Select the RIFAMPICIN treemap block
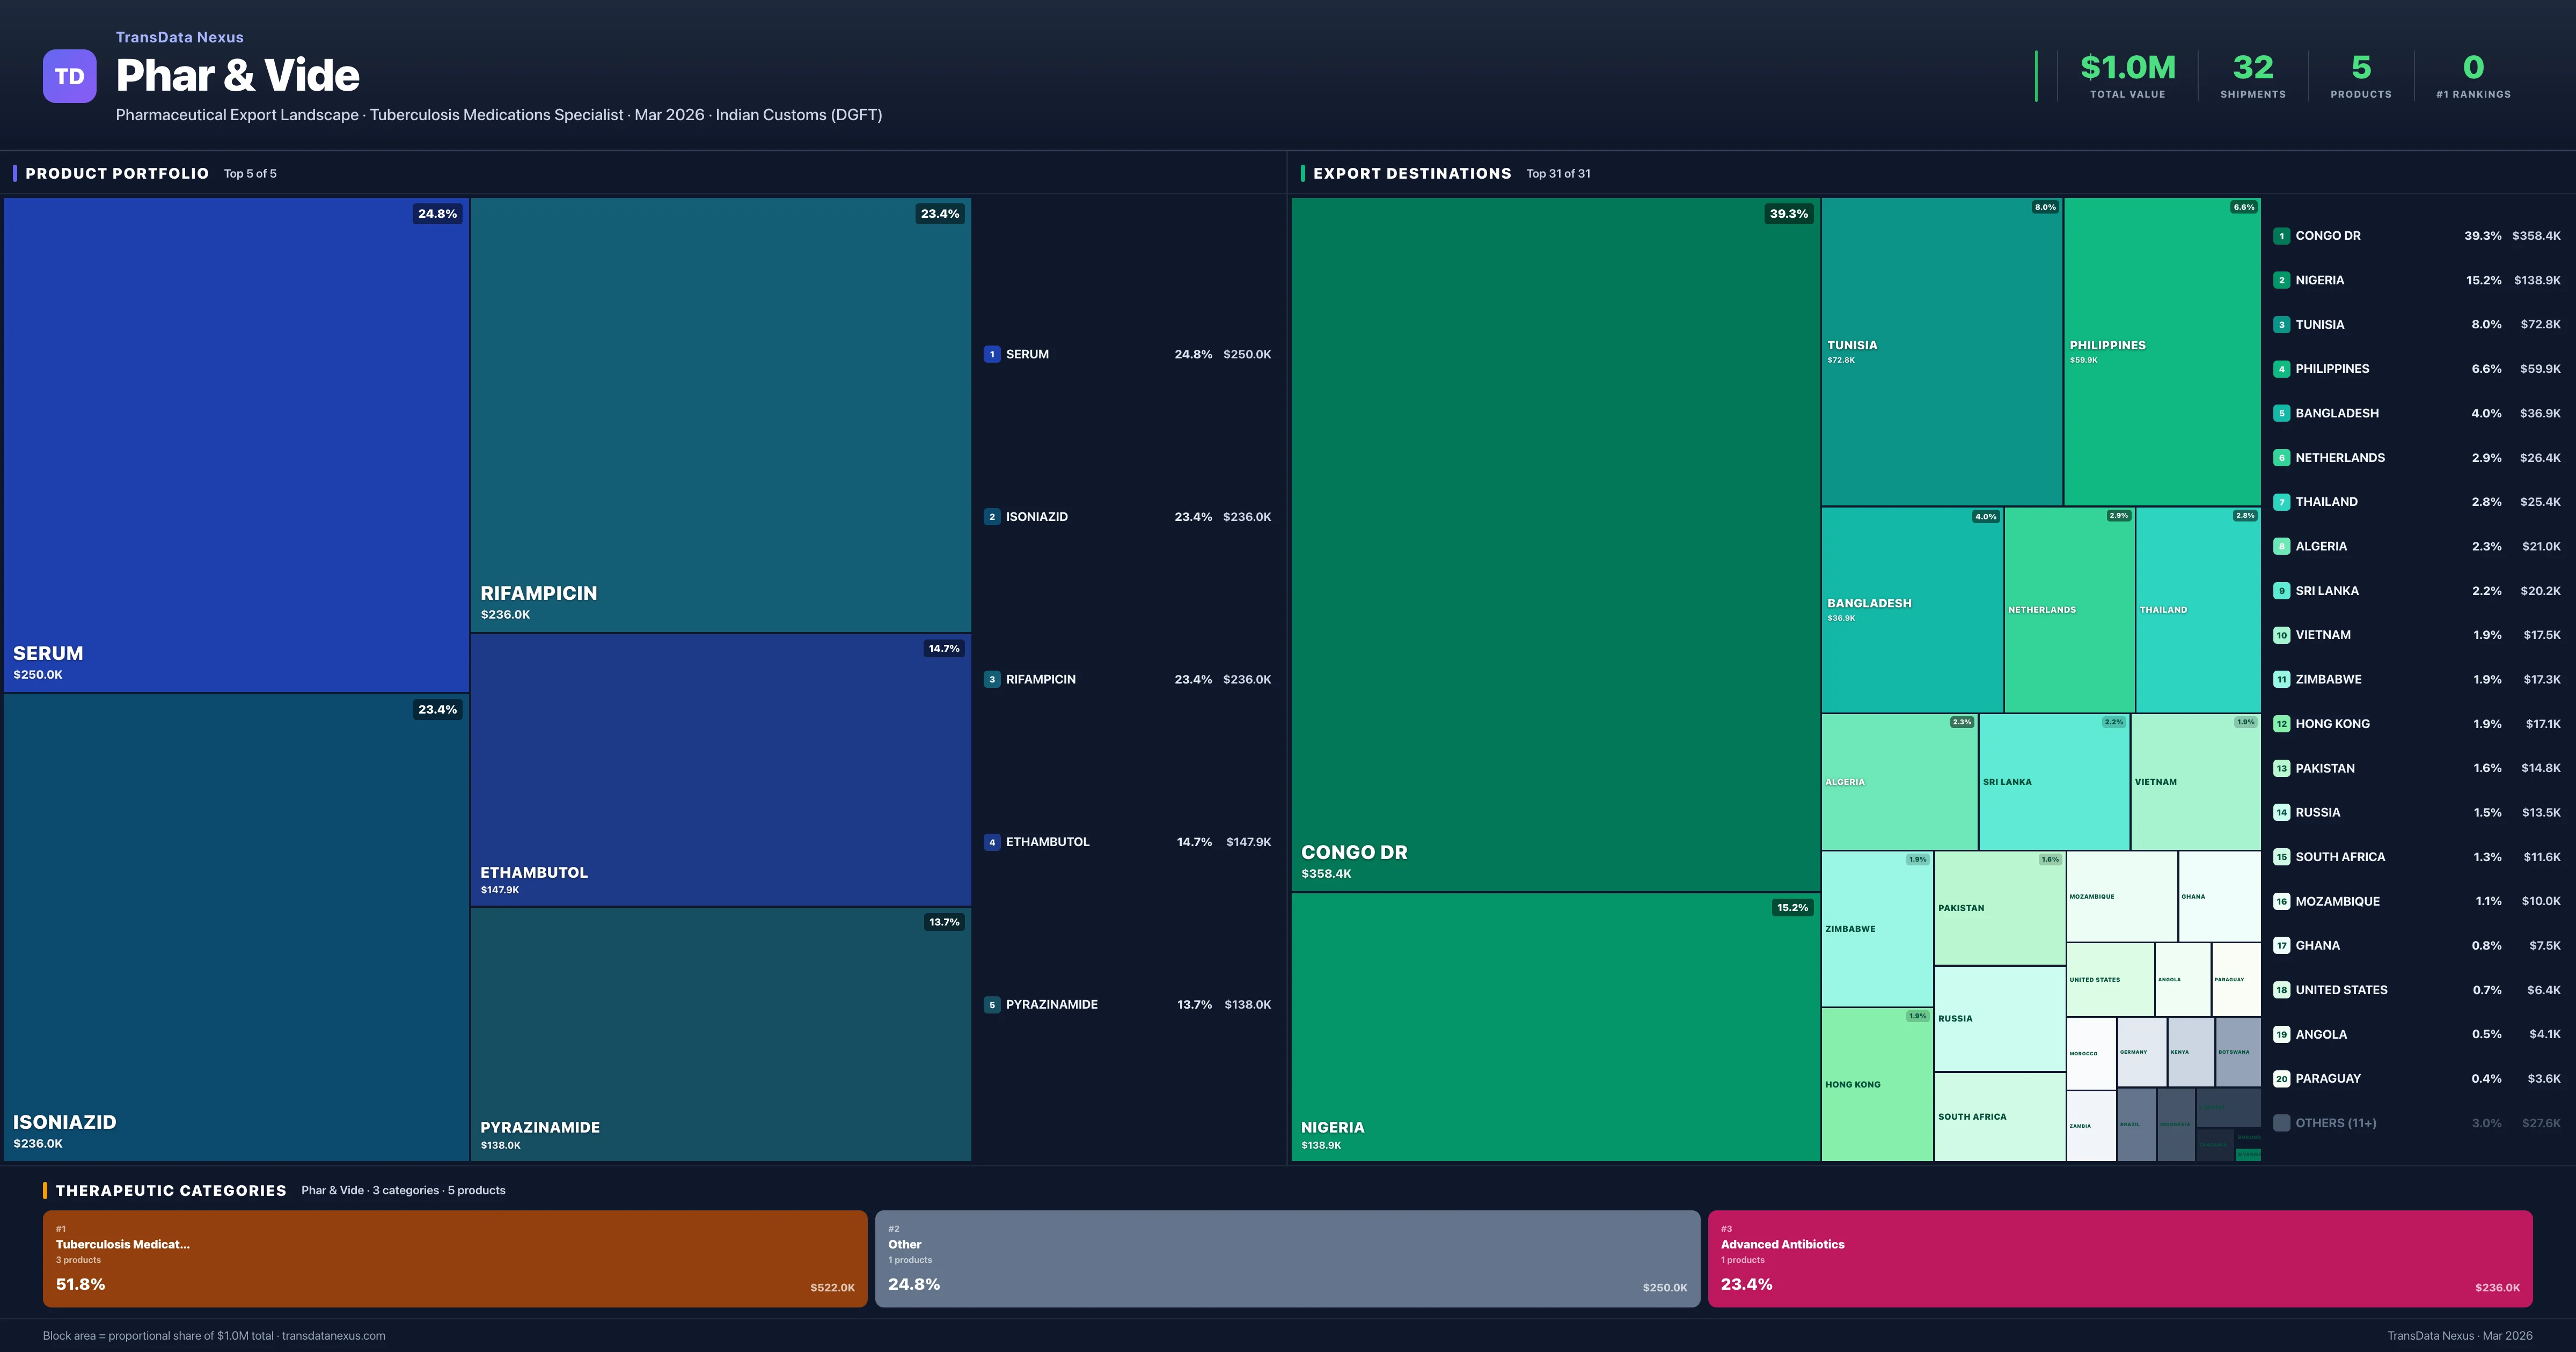 click(720, 414)
